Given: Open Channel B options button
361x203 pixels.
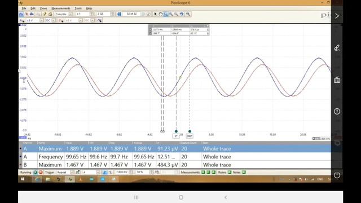Looking at the screenshot, I should [61, 20].
